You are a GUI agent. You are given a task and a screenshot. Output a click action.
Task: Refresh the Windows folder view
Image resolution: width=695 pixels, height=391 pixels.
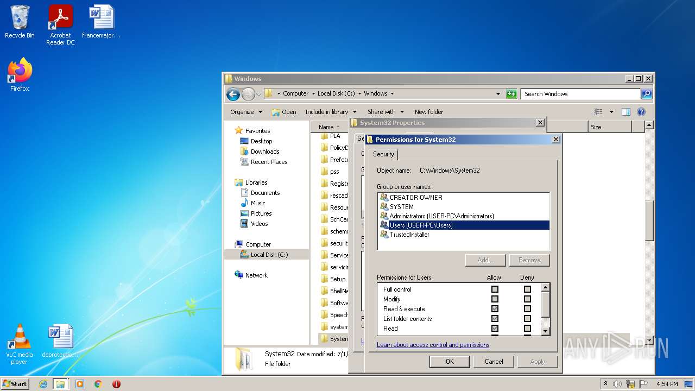511,94
